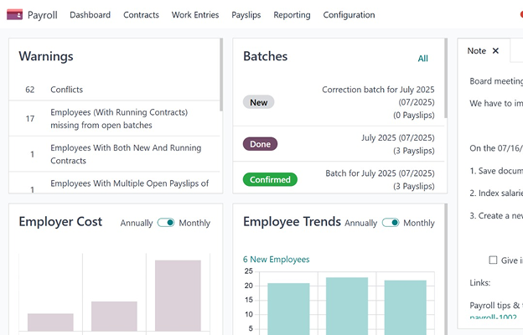The image size is (523, 335).
Task: Toggle Employee Trends Annually/Monthly switch
Action: point(390,223)
